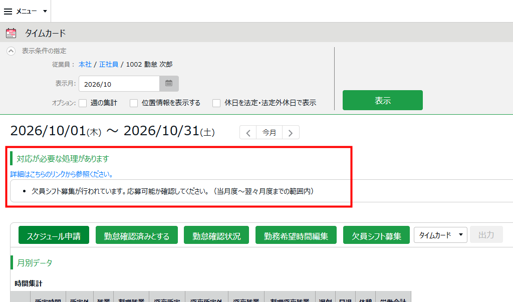Open 詳細はこちらのリンクから参照ください link
This screenshot has width=513, height=302.
point(62,174)
